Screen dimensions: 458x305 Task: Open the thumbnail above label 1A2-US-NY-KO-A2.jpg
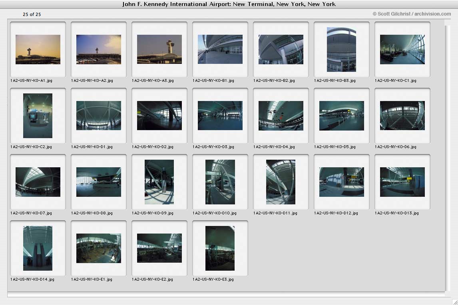tap(99, 50)
